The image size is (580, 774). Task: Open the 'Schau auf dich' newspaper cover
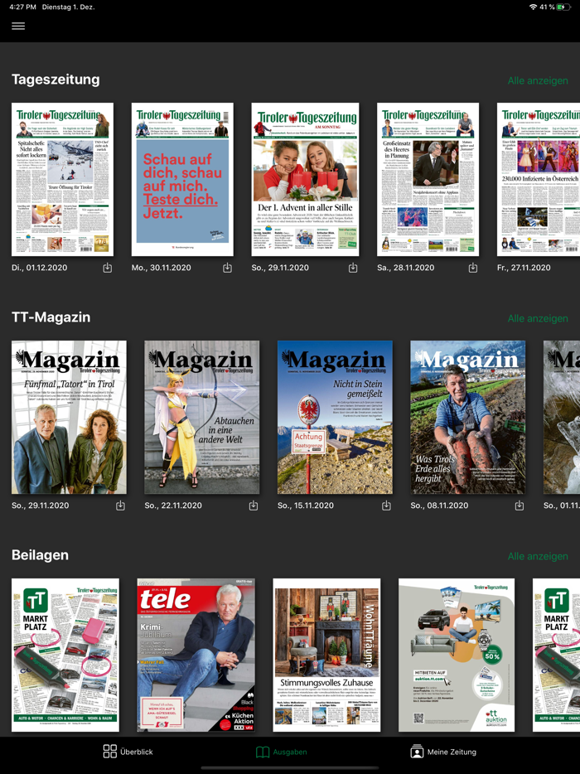pyautogui.click(x=182, y=179)
